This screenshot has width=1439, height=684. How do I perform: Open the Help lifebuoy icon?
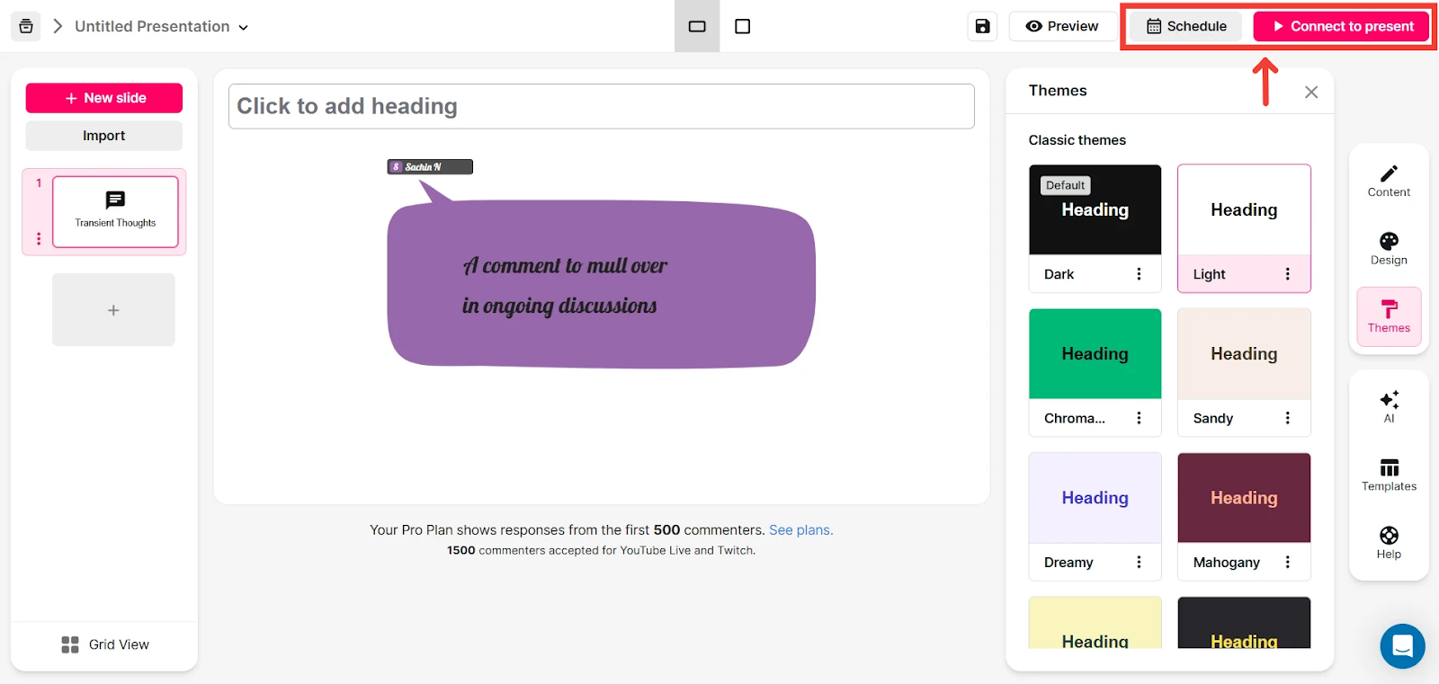click(x=1389, y=543)
